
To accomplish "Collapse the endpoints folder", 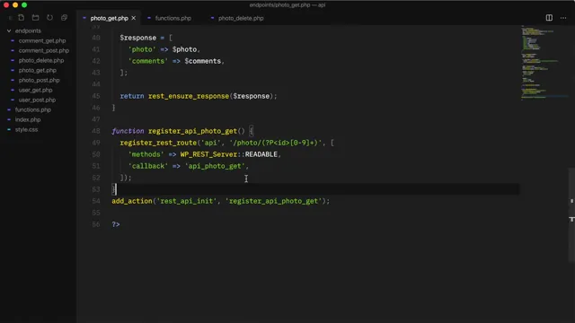I will click(28, 31).
